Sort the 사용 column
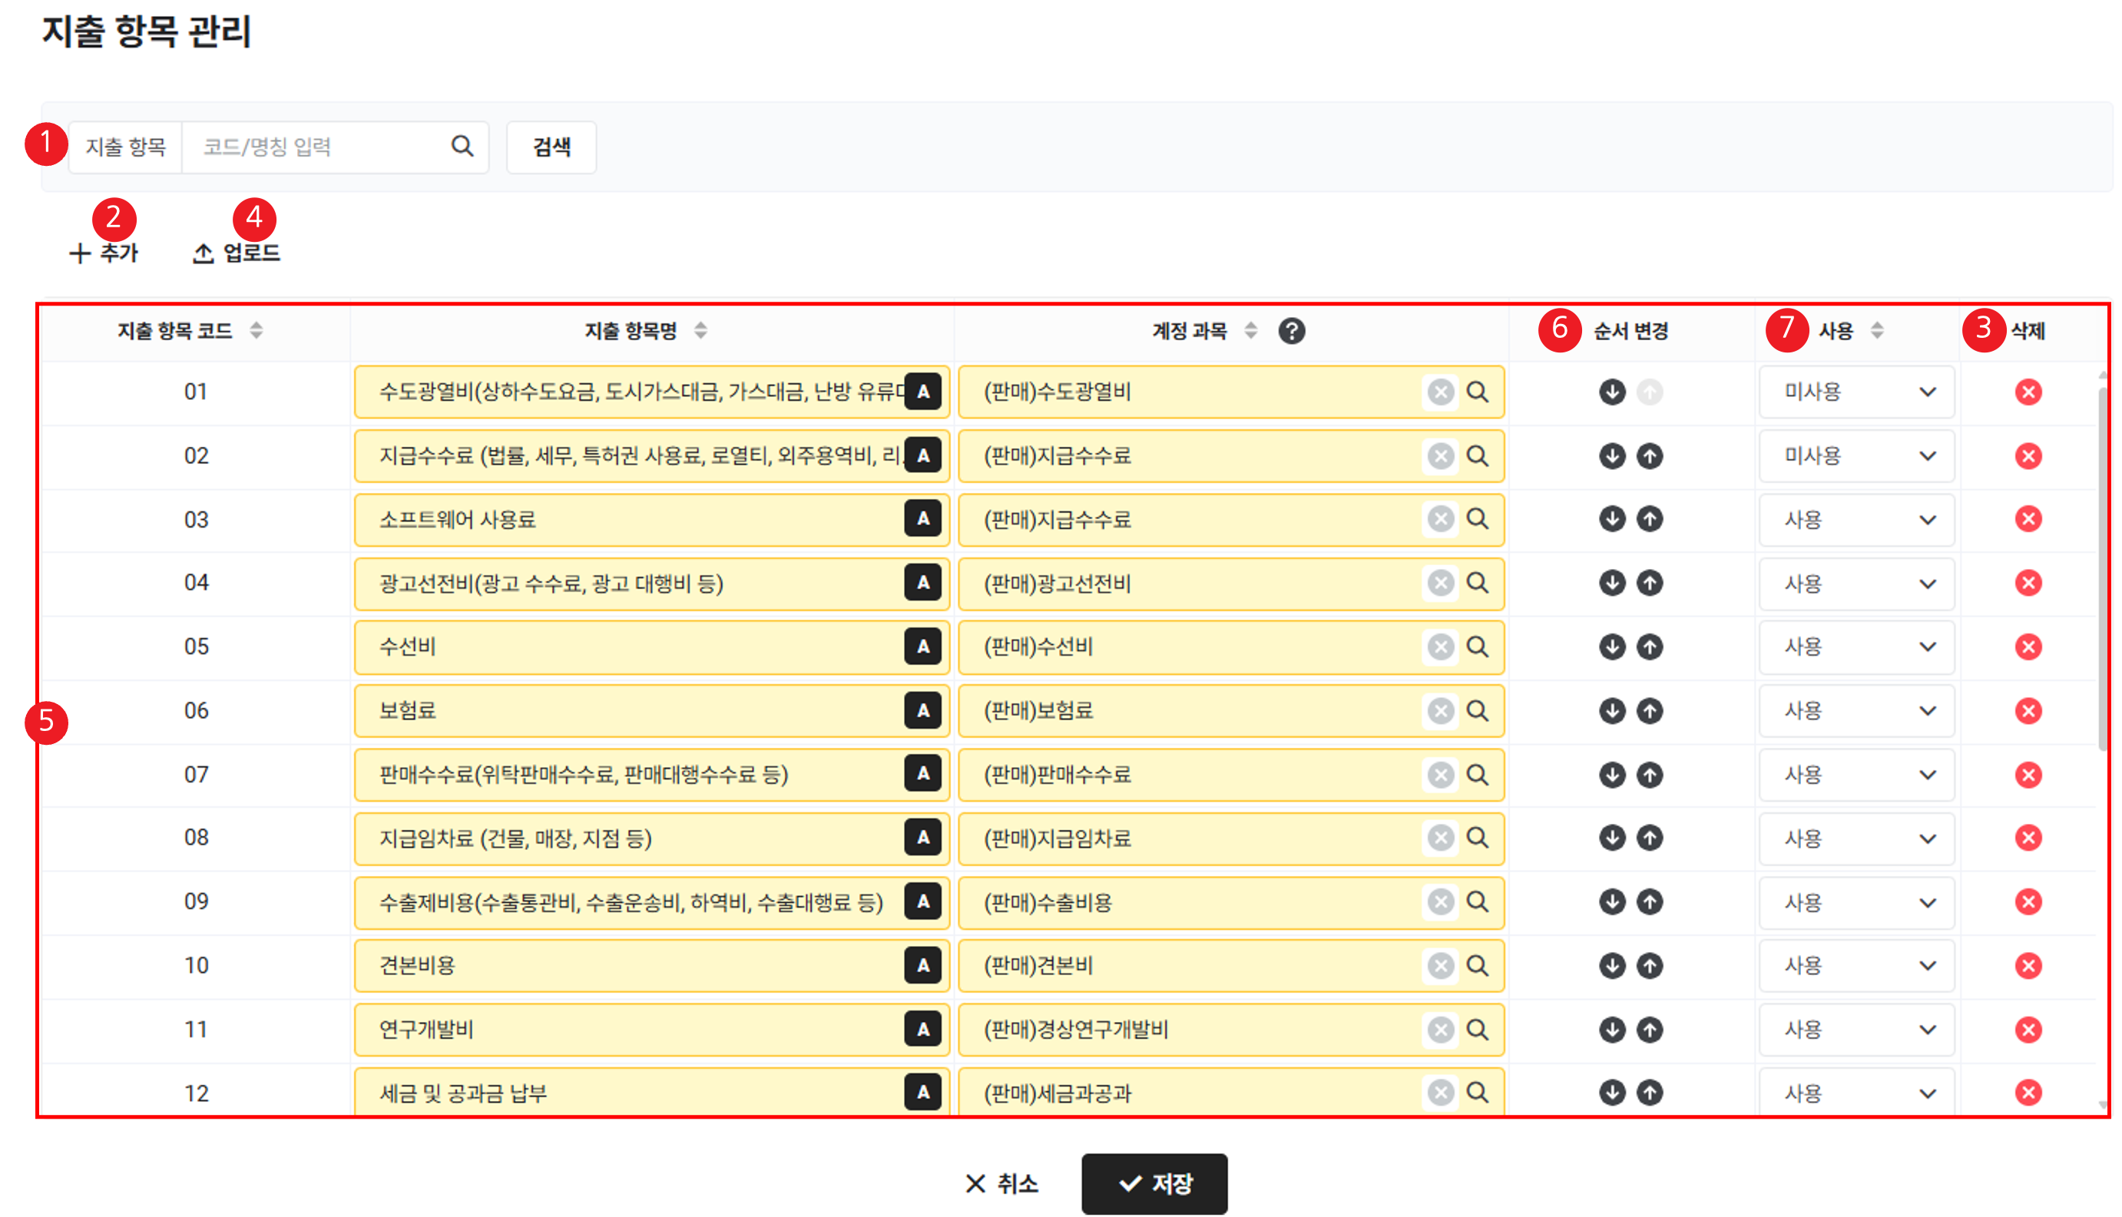This screenshot has width=2122, height=1217. pyautogui.click(x=1877, y=331)
